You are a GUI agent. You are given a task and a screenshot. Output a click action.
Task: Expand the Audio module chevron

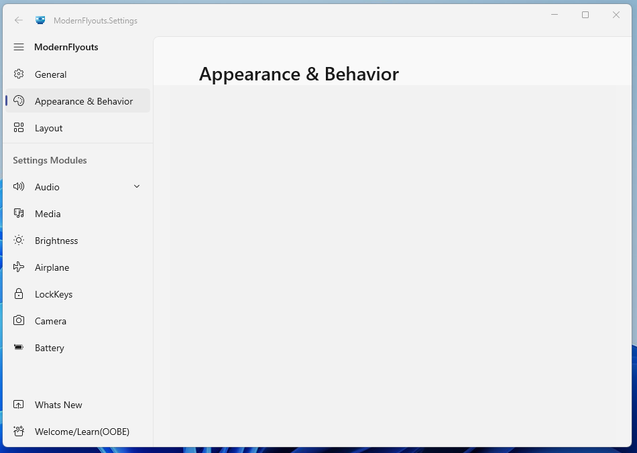[137, 187]
